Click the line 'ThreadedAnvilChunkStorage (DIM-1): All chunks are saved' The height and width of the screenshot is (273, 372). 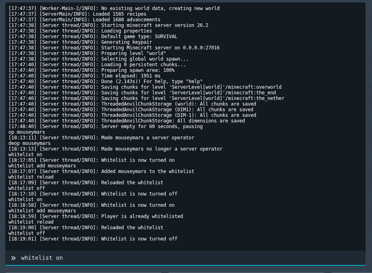coord(132,115)
